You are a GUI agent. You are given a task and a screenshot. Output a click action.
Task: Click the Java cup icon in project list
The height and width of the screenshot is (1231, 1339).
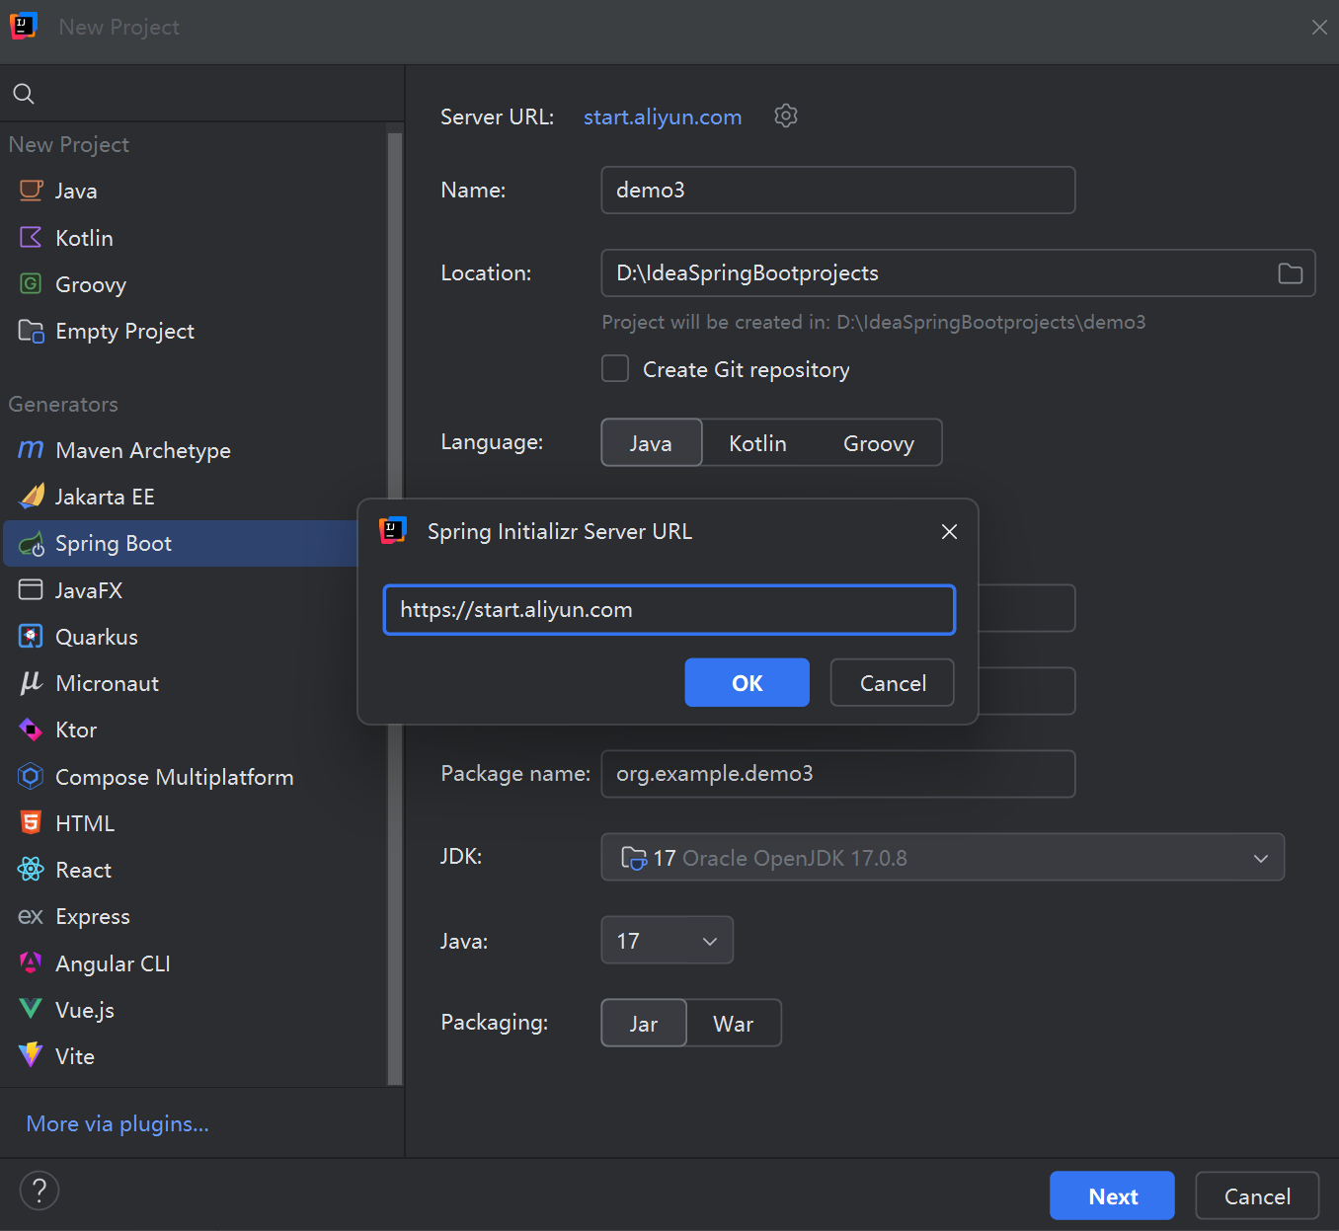click(x=32, y=191)
